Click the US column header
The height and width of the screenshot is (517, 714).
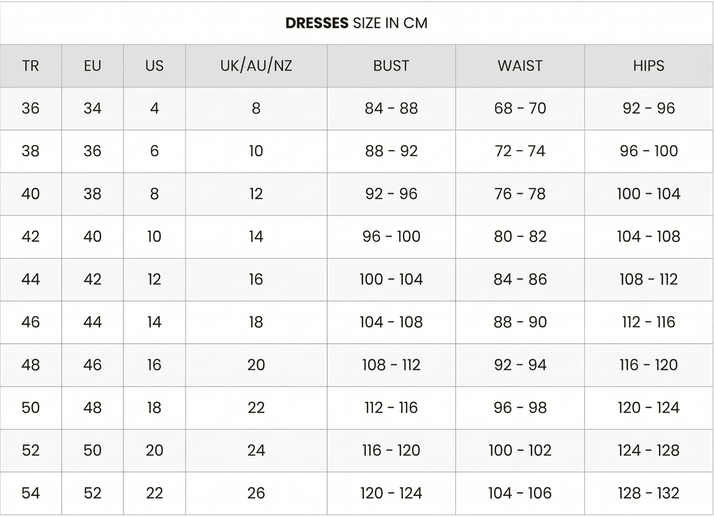coord(154,66)
